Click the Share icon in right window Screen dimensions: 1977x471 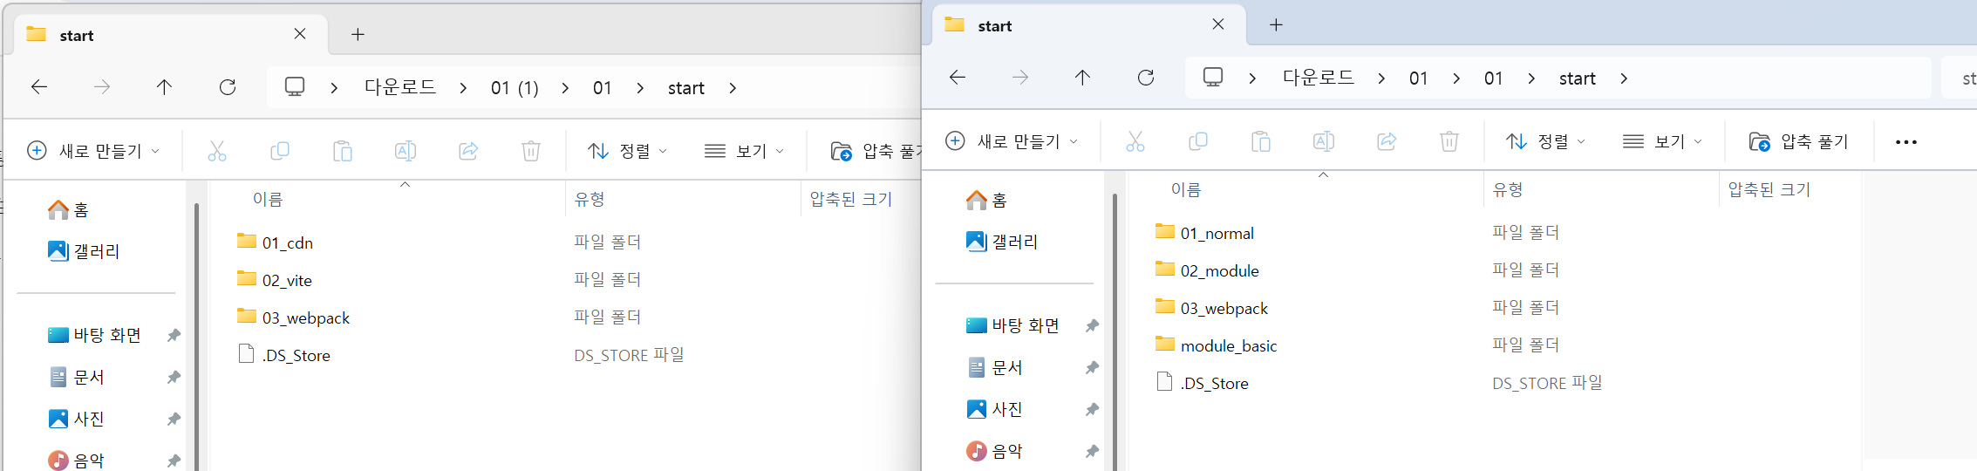point(1387,141)
